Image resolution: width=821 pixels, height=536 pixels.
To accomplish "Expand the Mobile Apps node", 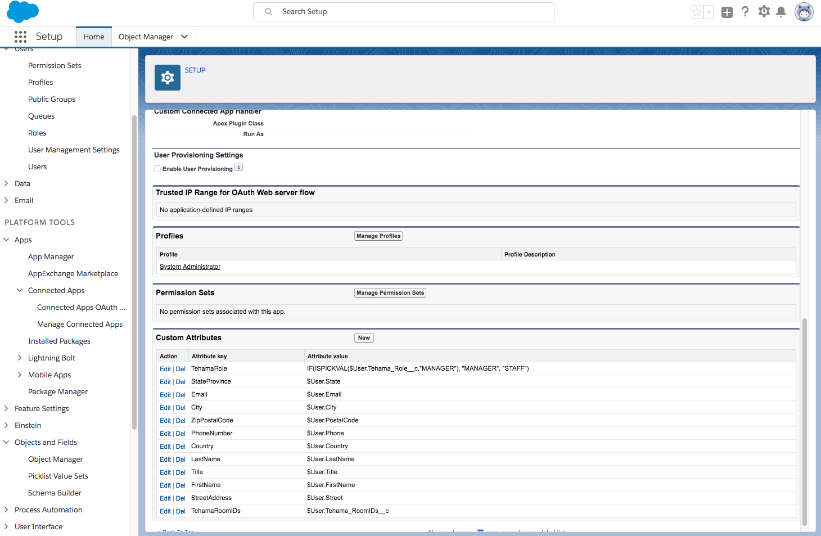I will click(20, 375).
